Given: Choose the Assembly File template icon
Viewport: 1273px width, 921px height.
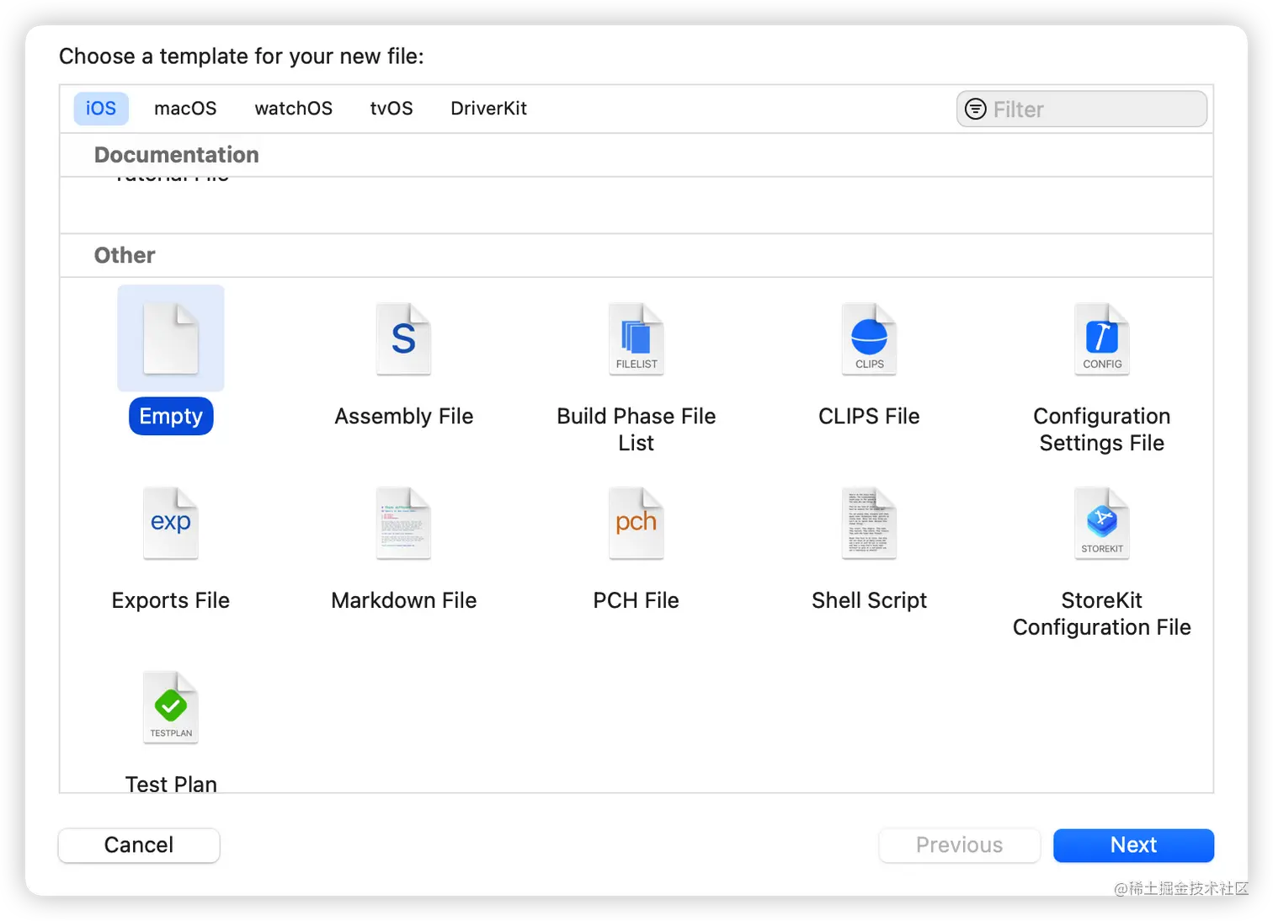Looking at the screenshot, I should click(404, 338).
